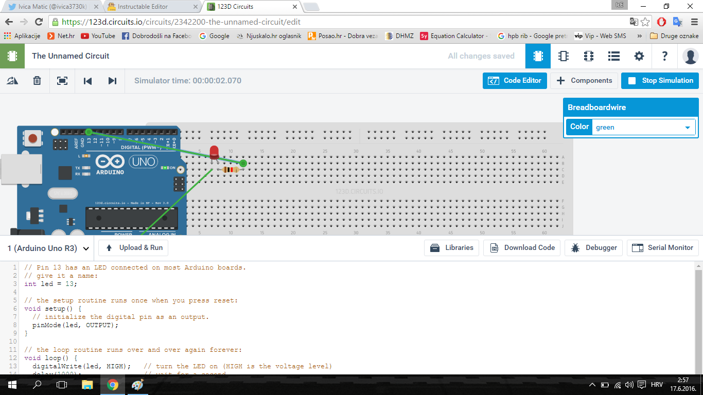Switch to the Schematic view
This screenshot has width=703, height=395.
(x=563, y=56)
